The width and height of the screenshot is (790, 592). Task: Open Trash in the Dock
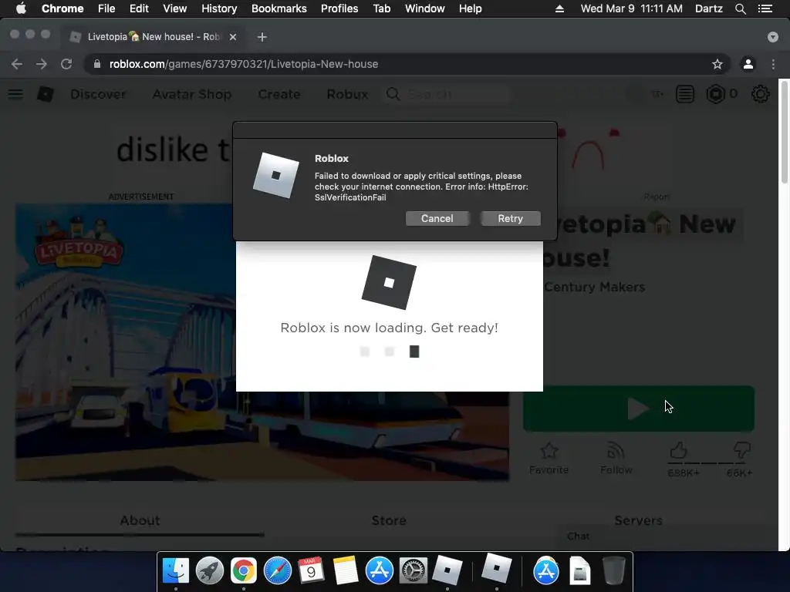(x=613, y=570)
